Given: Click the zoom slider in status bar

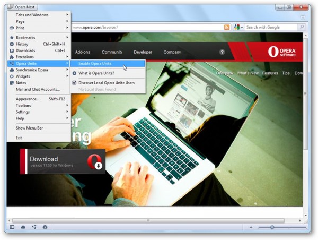Looking at the screenshot, I should pos(272,227).
